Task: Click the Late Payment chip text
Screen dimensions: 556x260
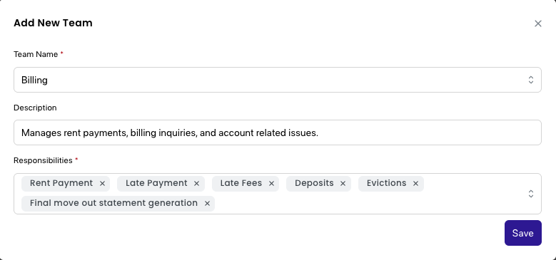Action: [x=156, y=183]
